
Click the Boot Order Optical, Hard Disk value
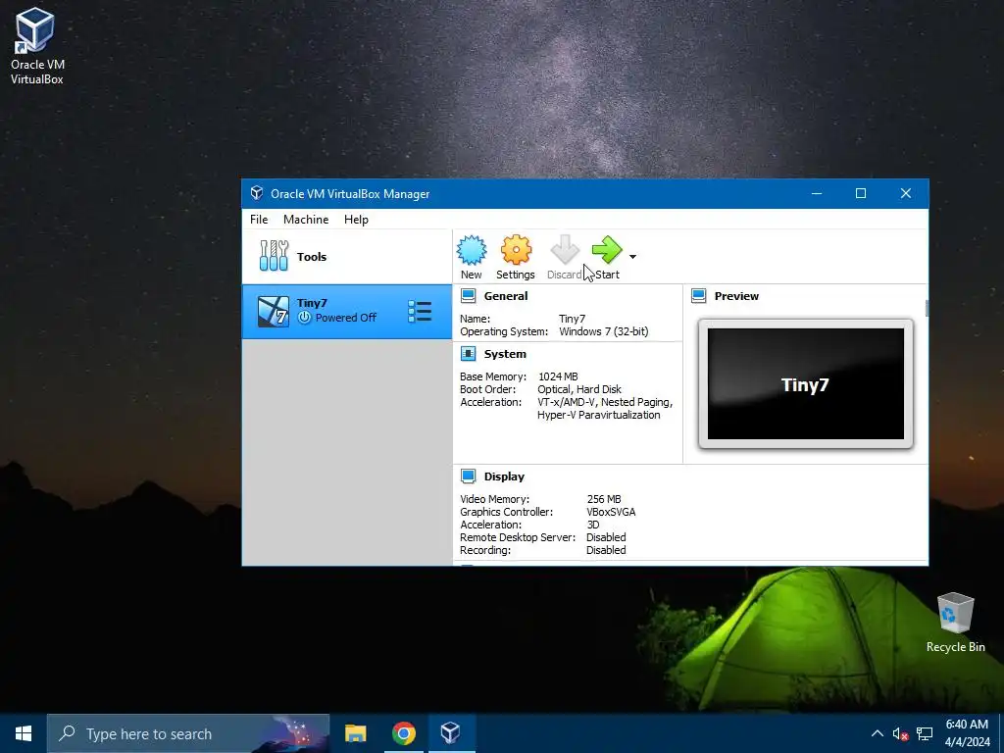tap(579, 389)
